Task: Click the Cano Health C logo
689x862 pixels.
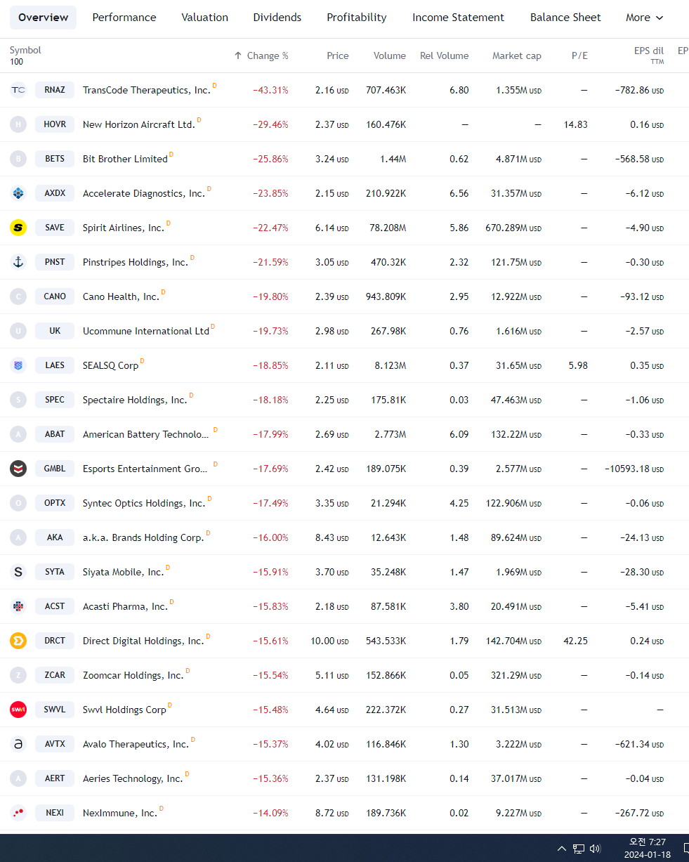Action: coord(18,296)
